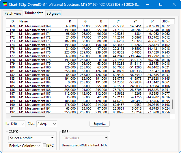
Task: Click the name M1_Measurement187
Action: [x=35, y=93]
